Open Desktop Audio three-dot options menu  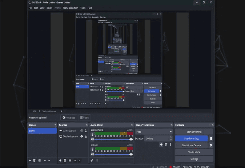click(x=92, y=134)
